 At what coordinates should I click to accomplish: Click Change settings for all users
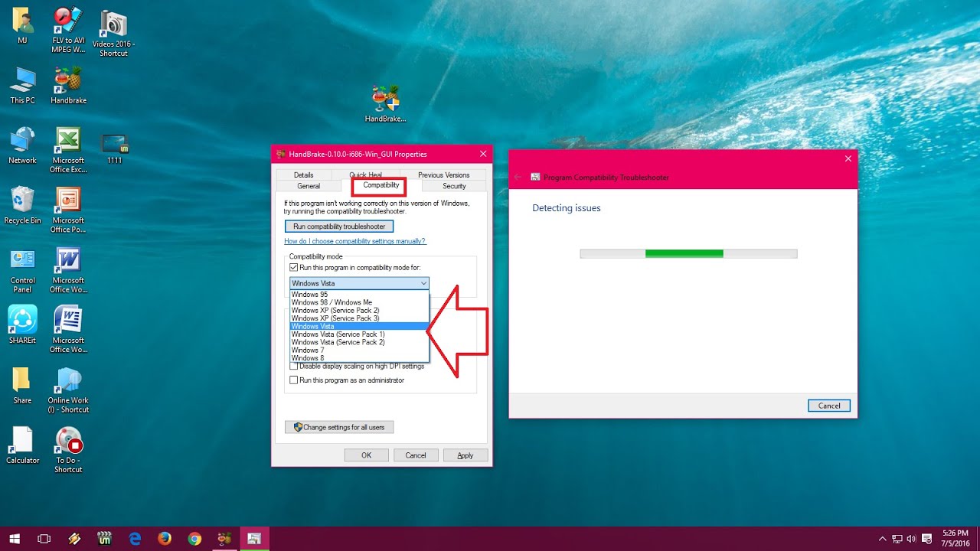coord(339,427)
